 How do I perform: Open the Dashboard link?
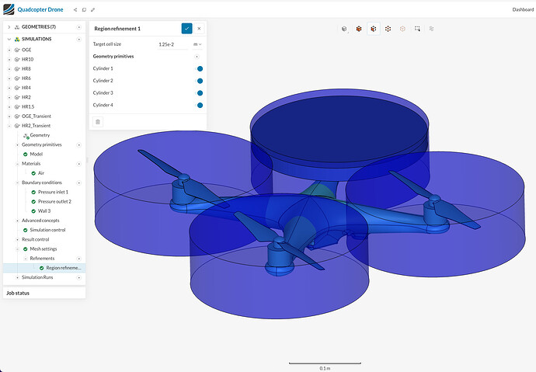point(523,9)
